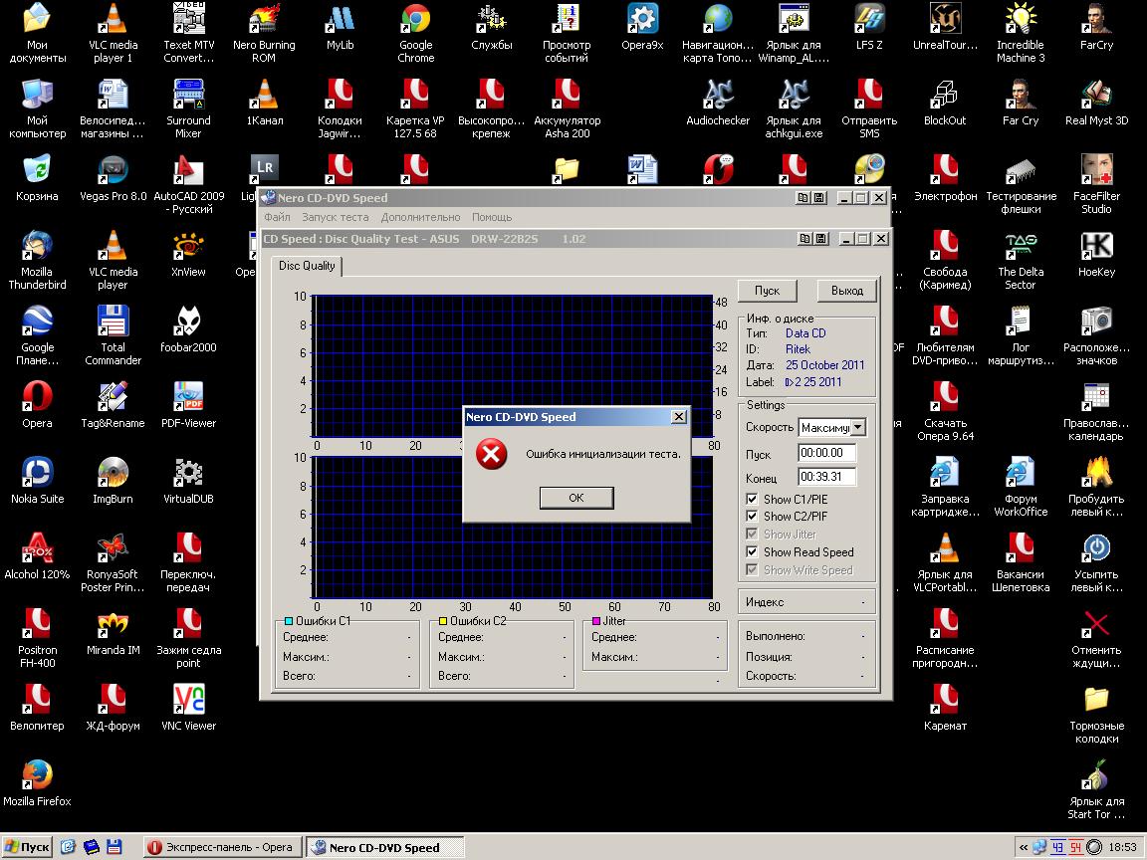Open foobar2000 desktop icon

(188, 329)
